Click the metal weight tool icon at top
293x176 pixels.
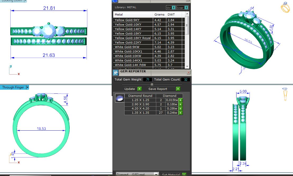pyautogui.click(x=115, y=1)
